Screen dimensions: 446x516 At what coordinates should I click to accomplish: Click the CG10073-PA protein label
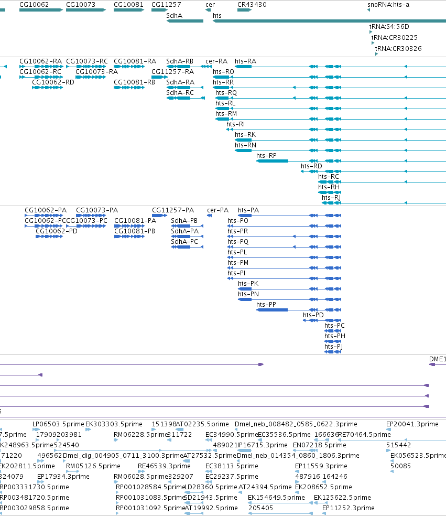pos(97,210)
